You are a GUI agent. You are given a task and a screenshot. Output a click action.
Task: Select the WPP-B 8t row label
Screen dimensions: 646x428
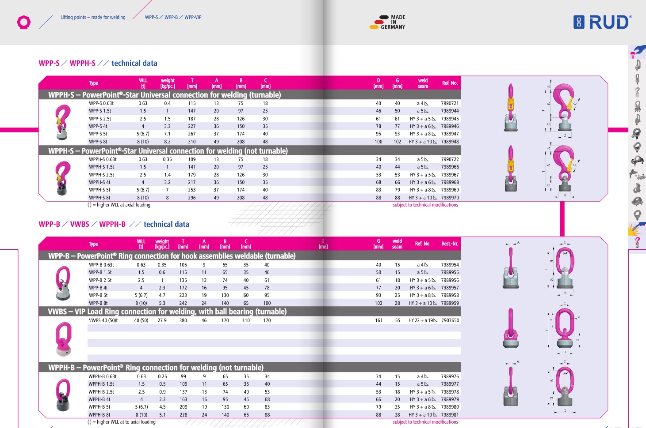coord(98,303)
